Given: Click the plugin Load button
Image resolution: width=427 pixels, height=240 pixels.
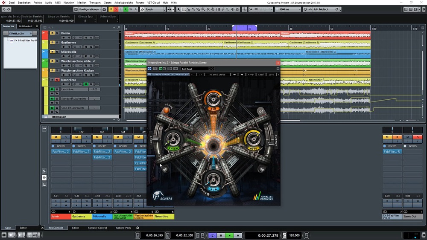Looking at the screenshot, I should pos(260,75).
